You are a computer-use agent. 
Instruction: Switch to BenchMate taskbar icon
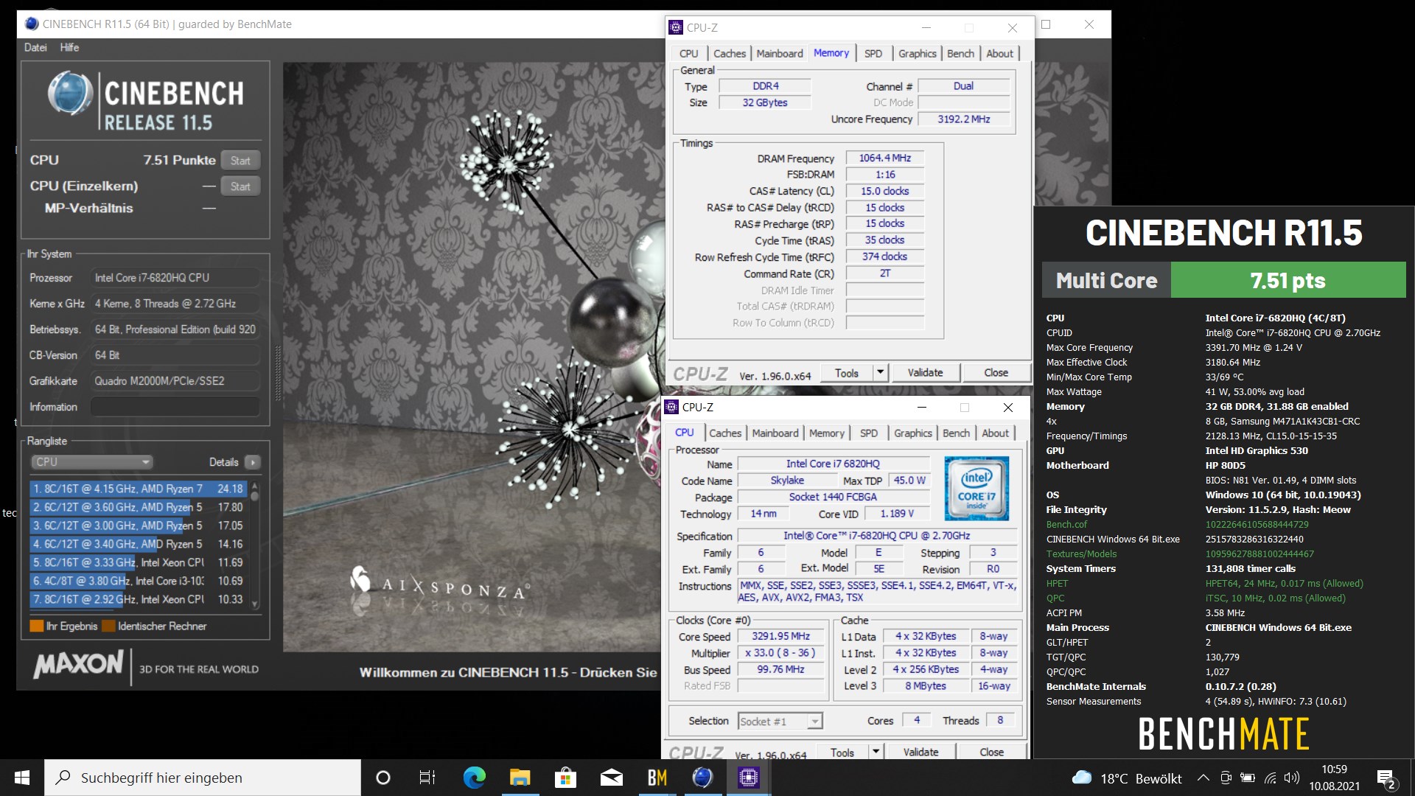(x=657, y=778)
